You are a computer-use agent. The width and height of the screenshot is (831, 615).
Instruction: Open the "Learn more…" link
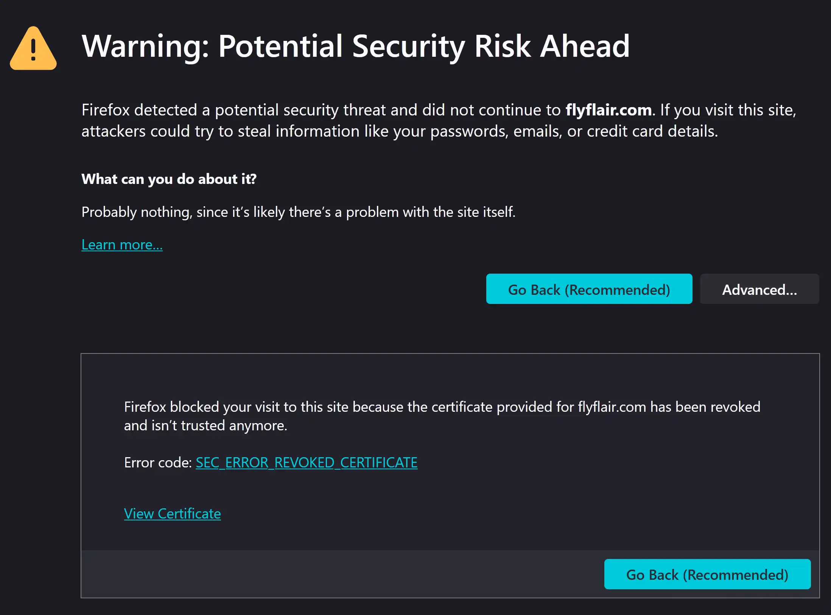coord(122,245)
